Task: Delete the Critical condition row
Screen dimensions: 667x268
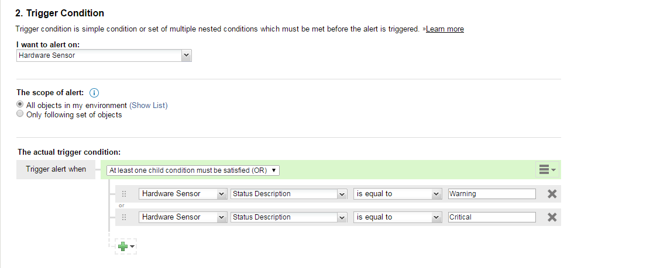Action: click(x=551, y=217)
